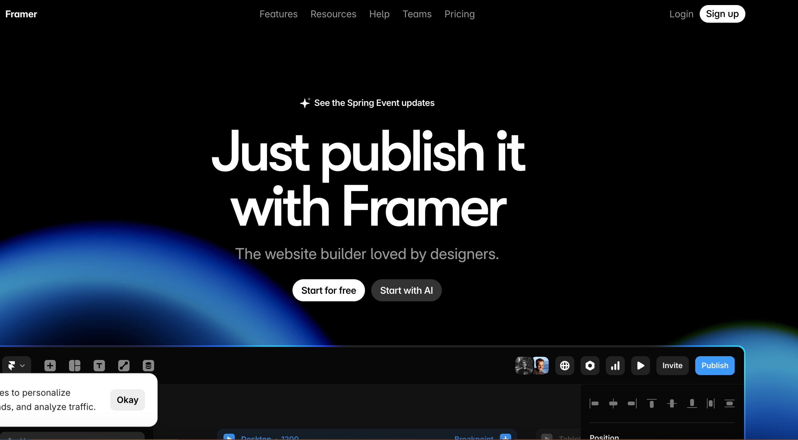Open the Framer logo dropdown in editor toolbar

tap(16, 366)
